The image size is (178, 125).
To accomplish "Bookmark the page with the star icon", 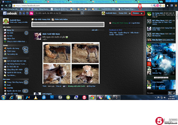I will [x=163, y=6].
